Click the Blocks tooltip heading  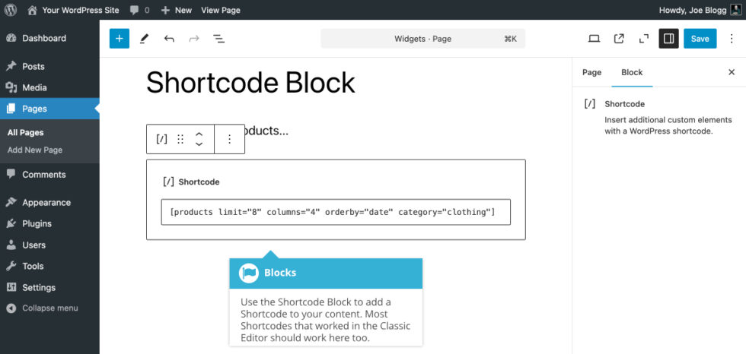point(280,273)
